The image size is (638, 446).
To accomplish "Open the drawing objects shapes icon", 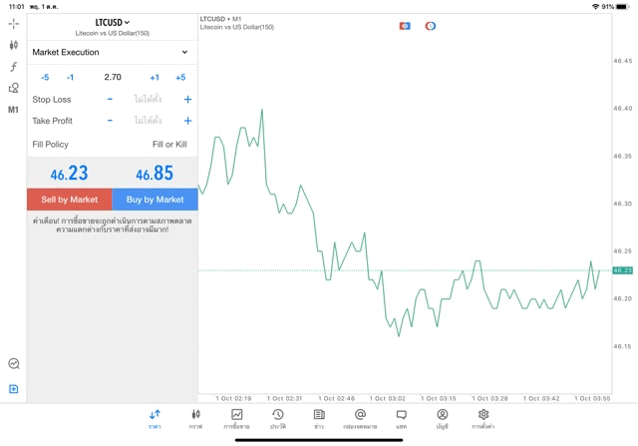I will pyautogui.click(x=13, y=88).
